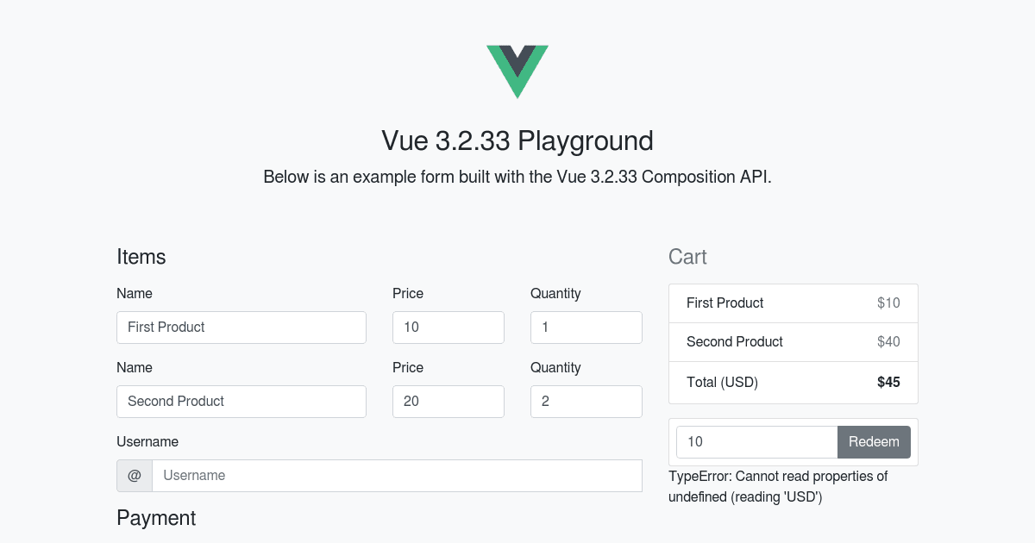Click the Price field showing 20
Image resolution: width=1035 pixels, height=543 pixels.
point(448,401)
